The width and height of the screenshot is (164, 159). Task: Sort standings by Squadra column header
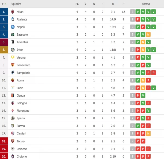tap(16, 4)
